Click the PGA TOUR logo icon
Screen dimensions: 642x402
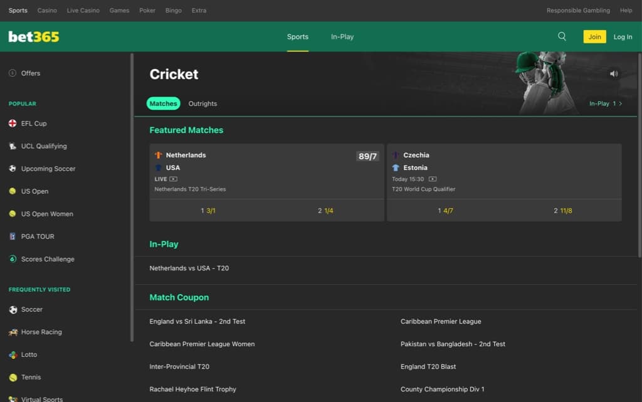pyautogui.click(x=13, y=236)
